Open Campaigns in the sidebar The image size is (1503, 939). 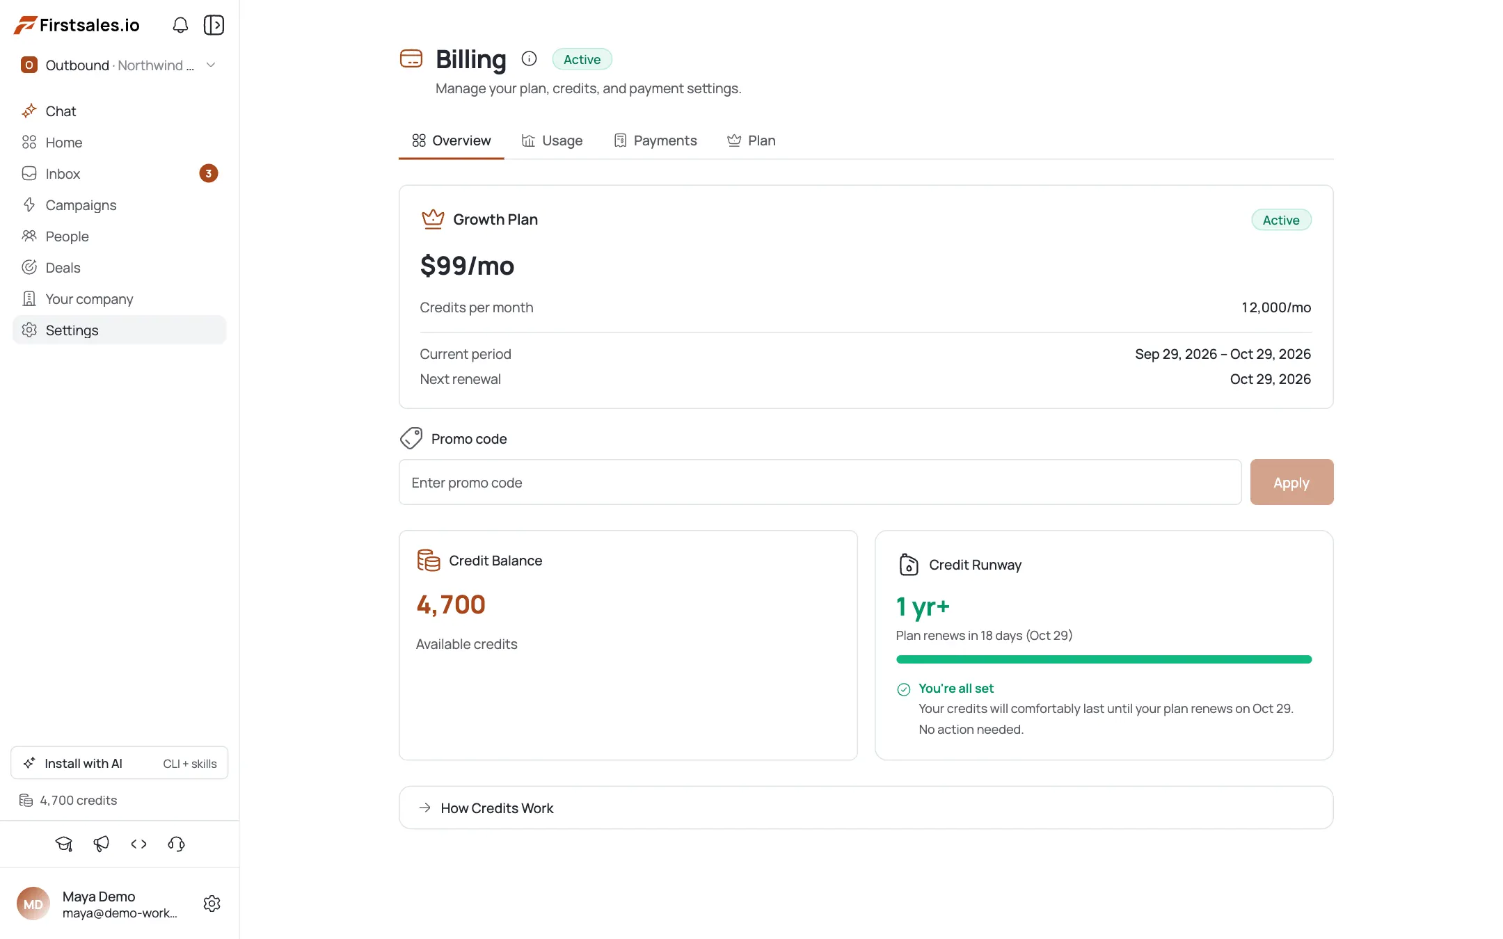119,205
